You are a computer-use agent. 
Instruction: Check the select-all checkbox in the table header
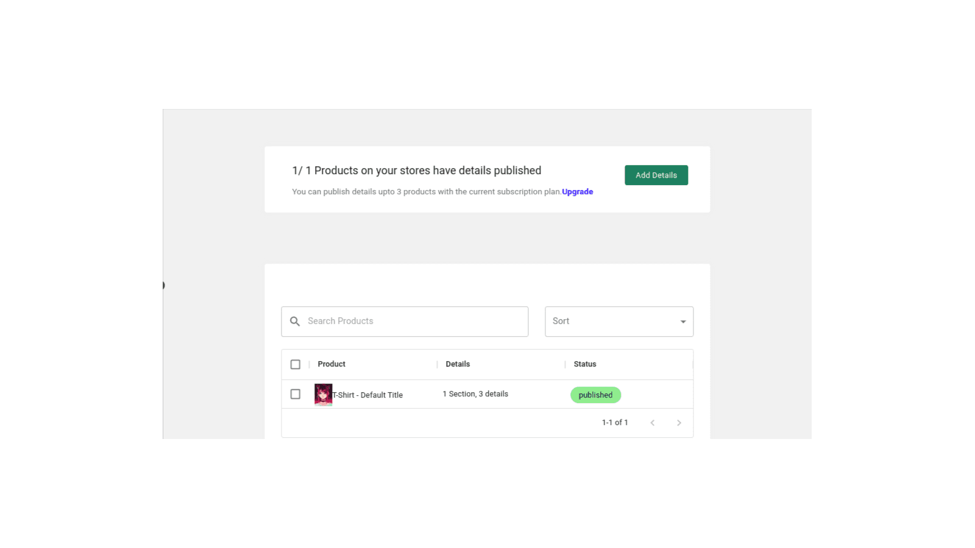[x=296, y=364]
